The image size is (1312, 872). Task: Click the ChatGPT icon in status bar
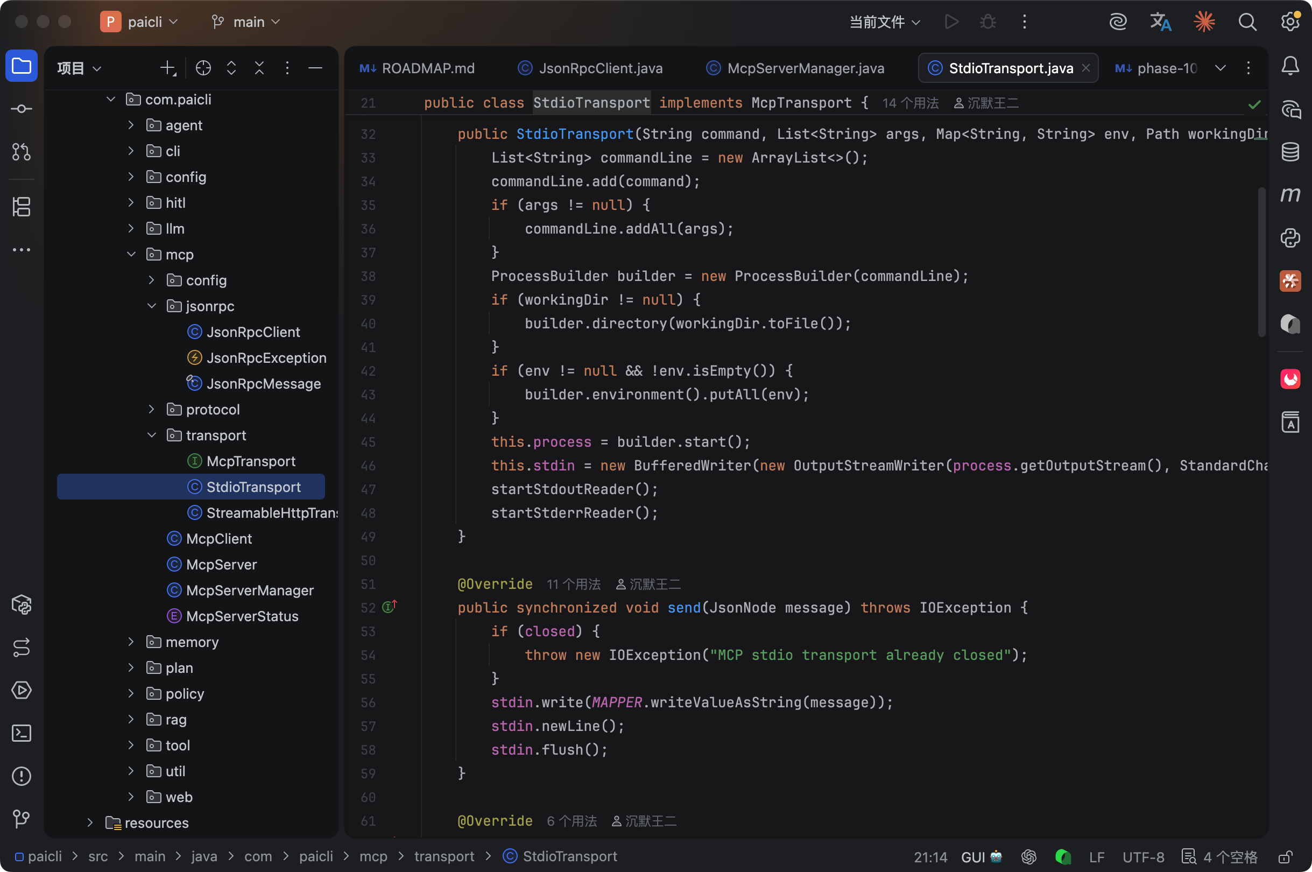[x=1028, y=857]
